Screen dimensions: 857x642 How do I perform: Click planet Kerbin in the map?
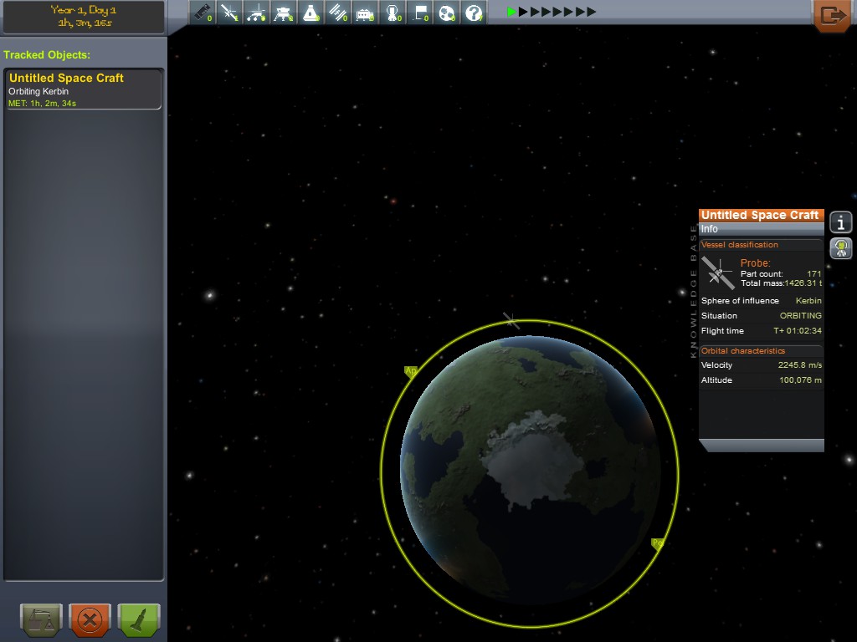(x=530, y=471)
